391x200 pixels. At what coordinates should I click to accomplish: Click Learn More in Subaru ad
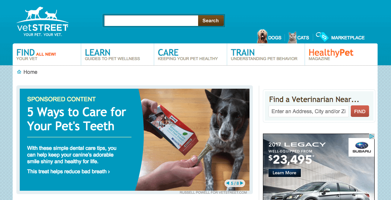coord(284,173)
